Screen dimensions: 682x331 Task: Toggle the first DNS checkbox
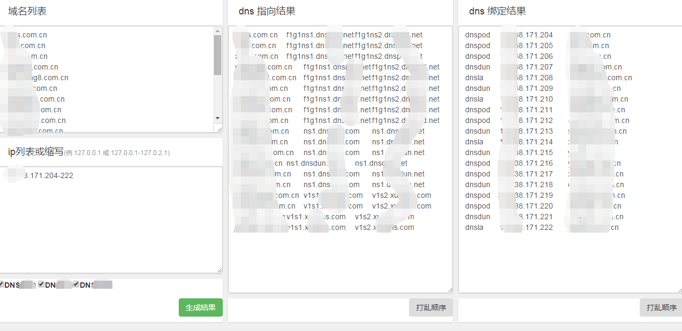tap(2, 284)
